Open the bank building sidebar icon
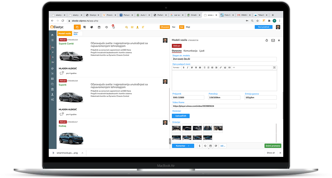 [52, 89]
